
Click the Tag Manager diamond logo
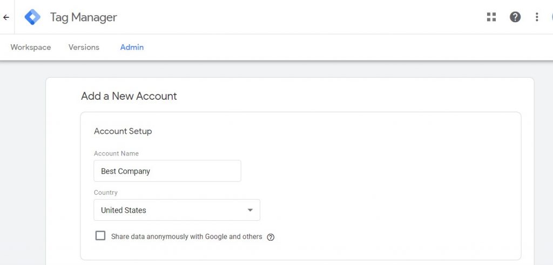coord(32,17)
